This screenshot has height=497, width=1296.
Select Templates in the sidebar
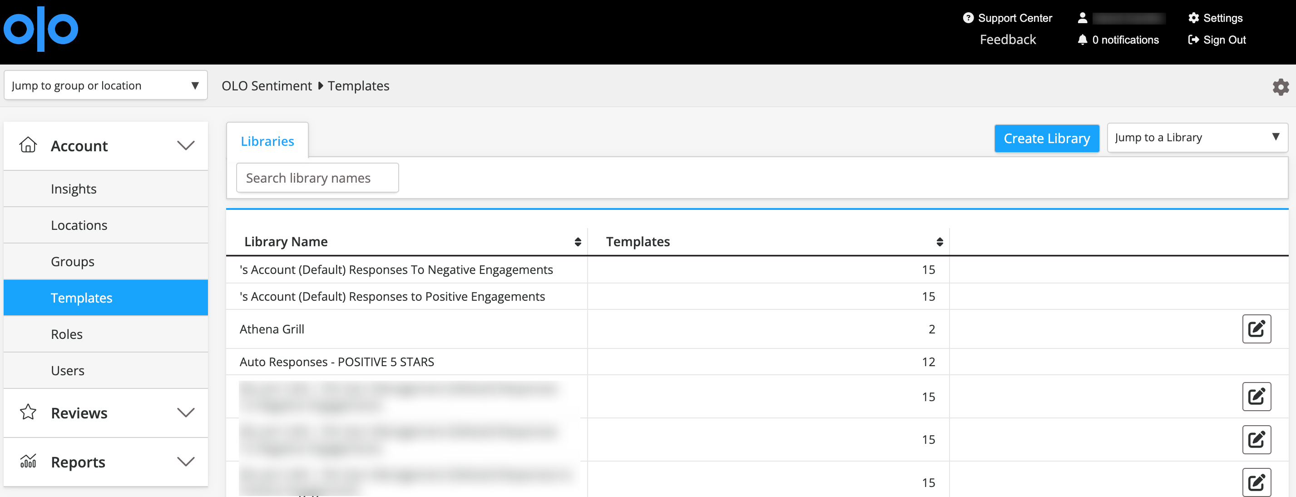coord(106,298)
